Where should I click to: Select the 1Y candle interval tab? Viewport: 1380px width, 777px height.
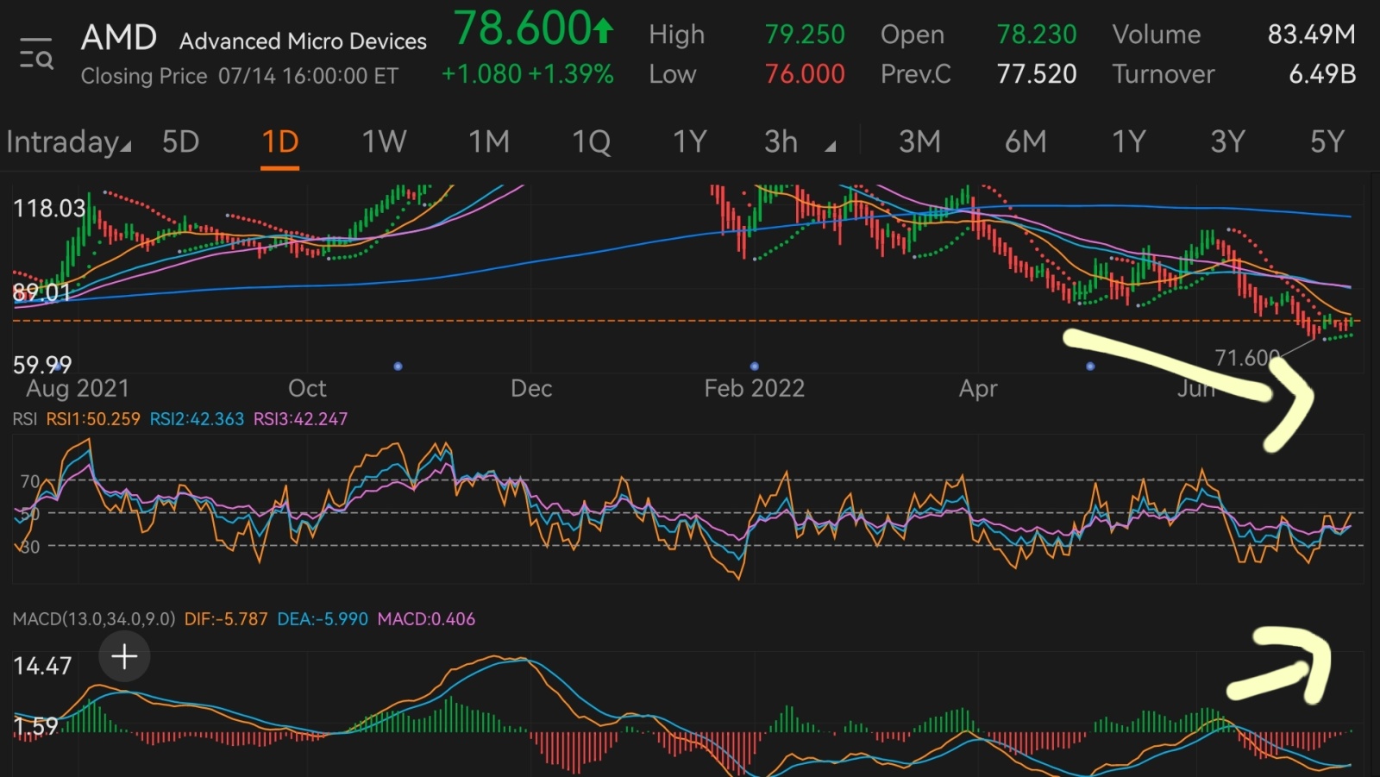pyautogui.click(x=690, y=141)
